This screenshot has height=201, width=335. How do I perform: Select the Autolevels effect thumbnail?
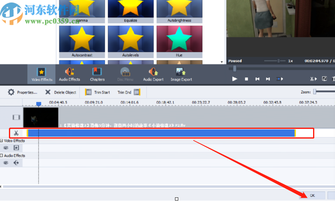pos(130,42)
